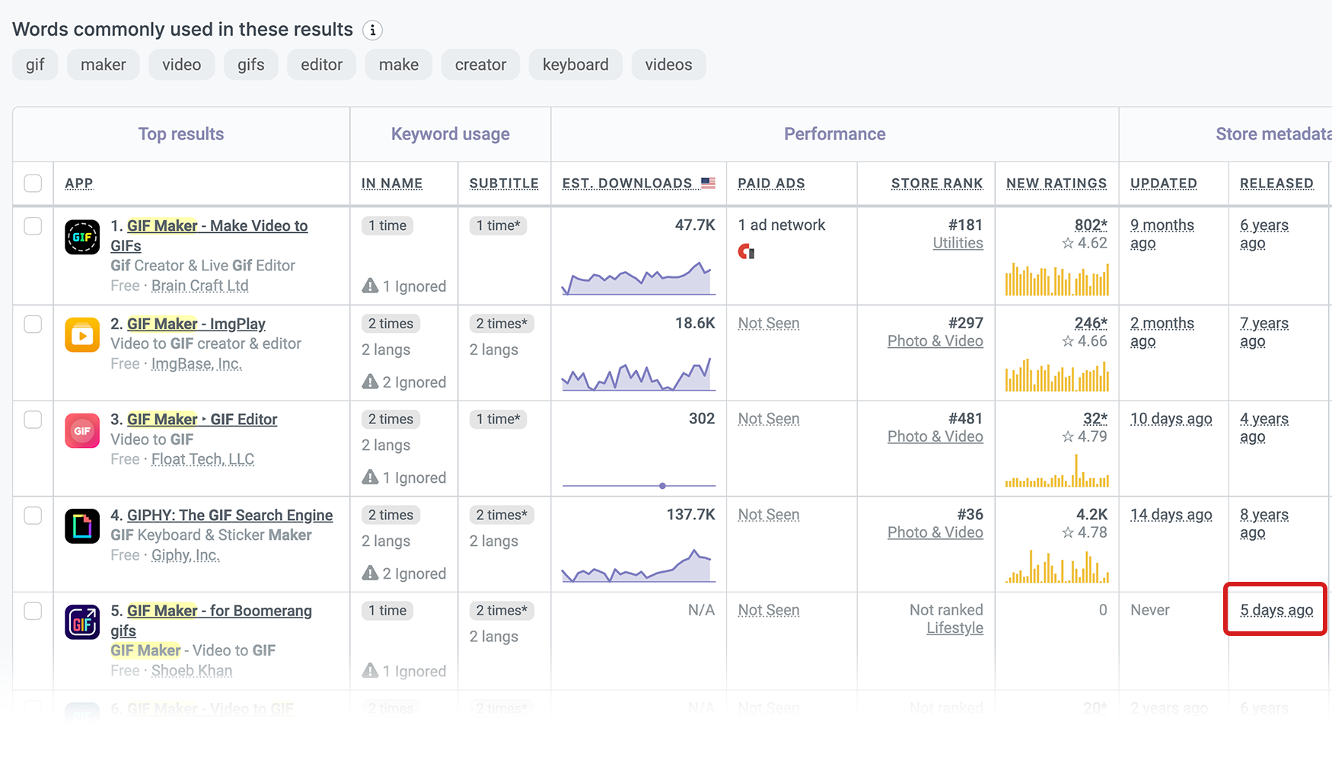Click the info icon beside Words commonly used

[x=372, y=30]
